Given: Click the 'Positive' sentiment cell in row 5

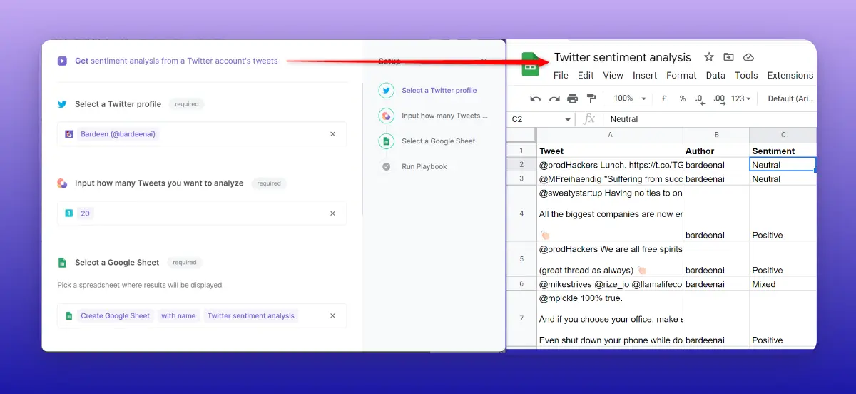Looking at the screenshot, I should 783,259.
